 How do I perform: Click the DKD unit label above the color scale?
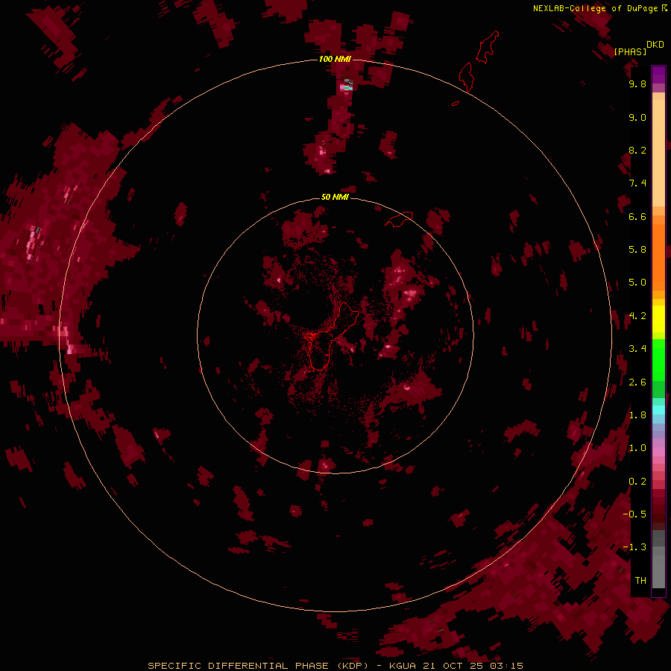coord(655,45)
